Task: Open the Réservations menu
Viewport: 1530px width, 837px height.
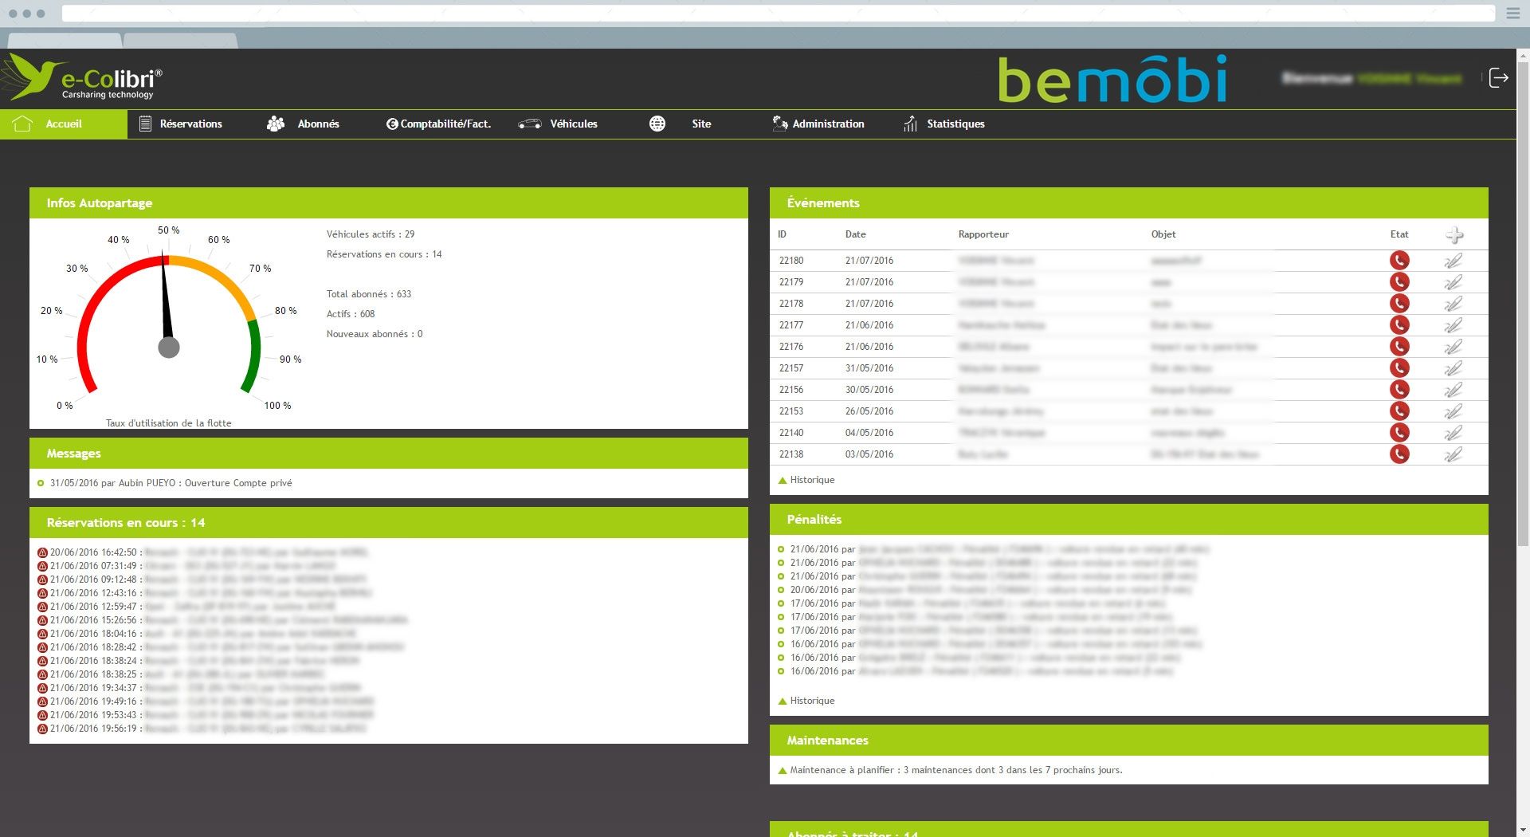Action: point(181,124)
